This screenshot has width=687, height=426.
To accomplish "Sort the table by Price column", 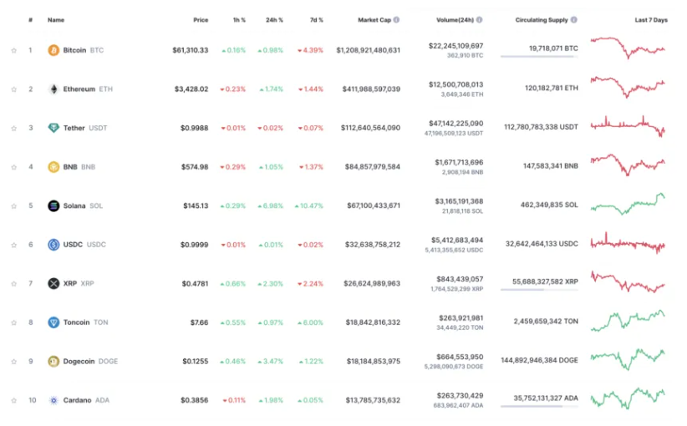I will coord(201,20).
